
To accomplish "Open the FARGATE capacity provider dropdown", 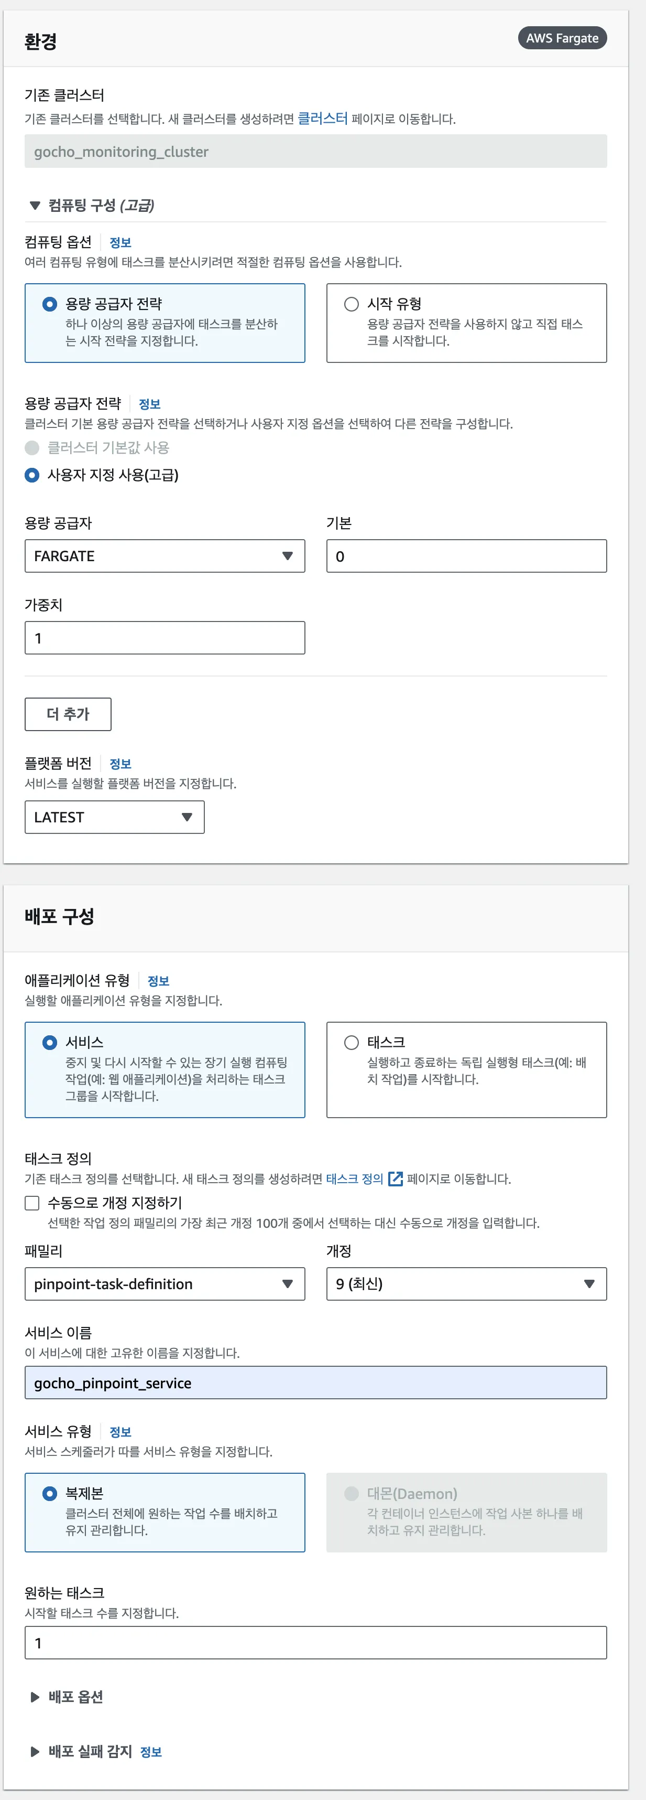I will [x=165, y=556].
